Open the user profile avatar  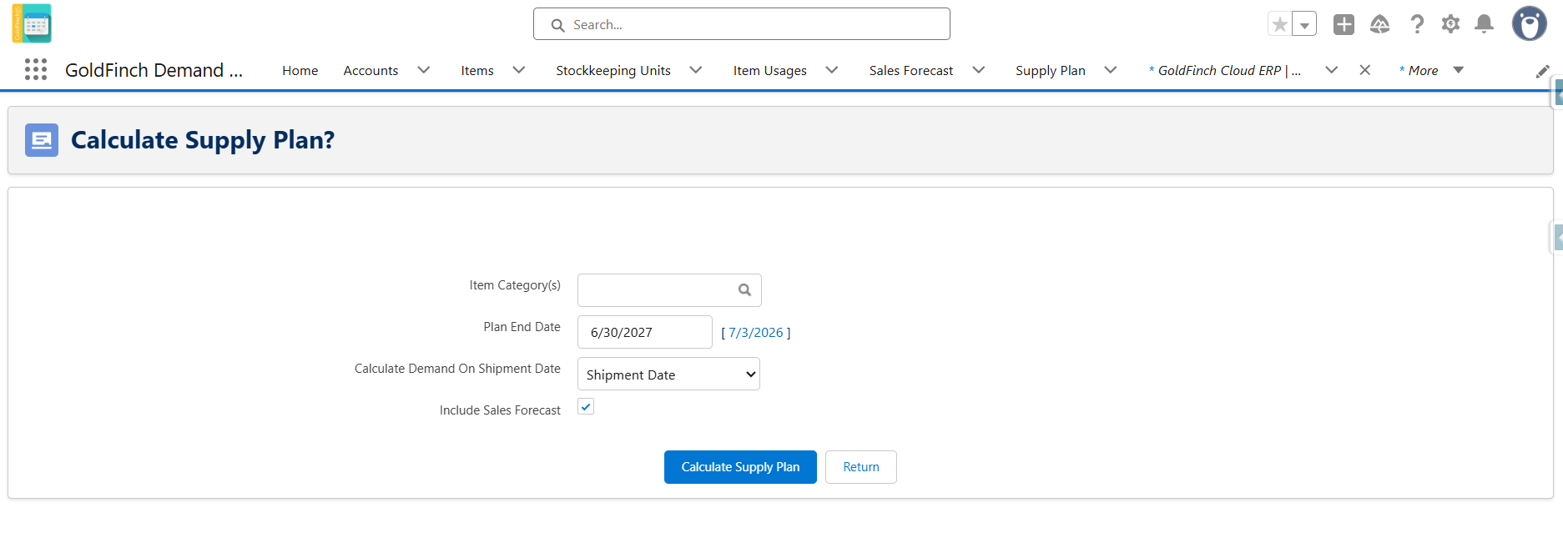[x=1530, y=23]
